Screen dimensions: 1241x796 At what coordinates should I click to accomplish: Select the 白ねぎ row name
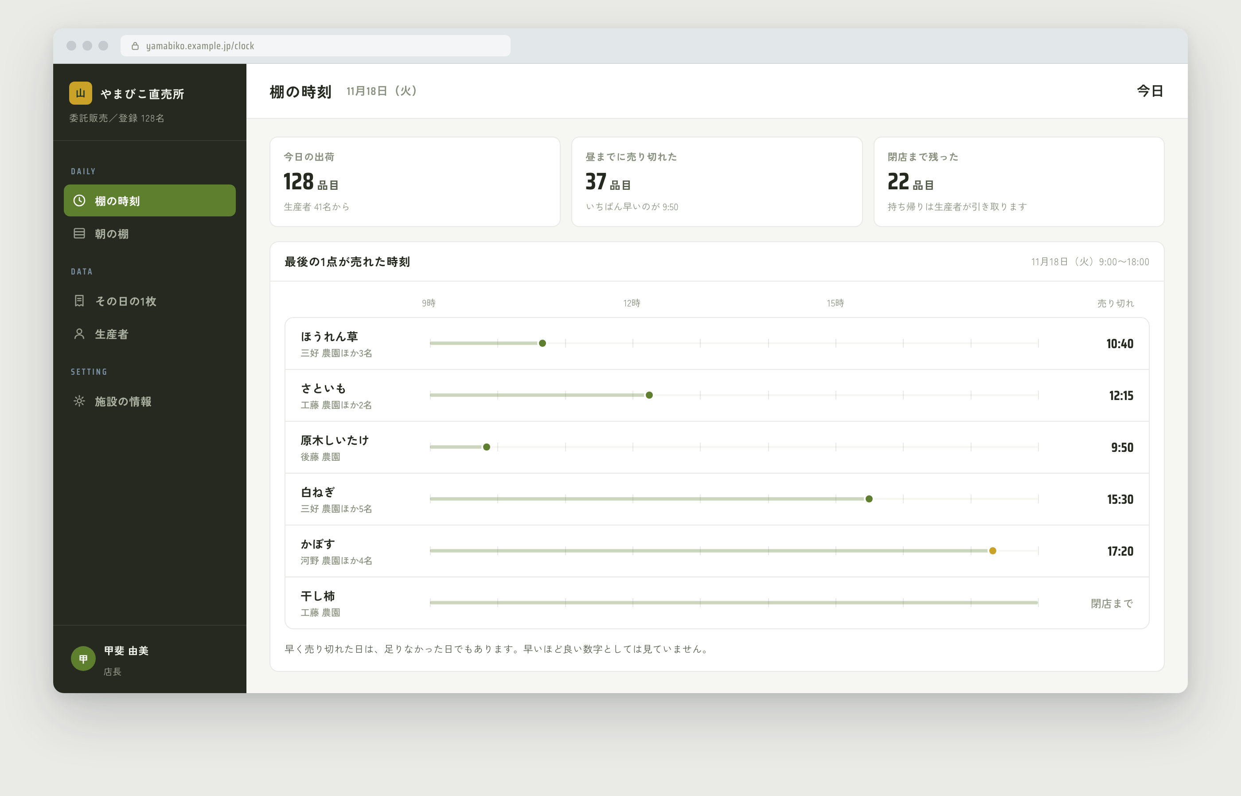pos(318,492)
